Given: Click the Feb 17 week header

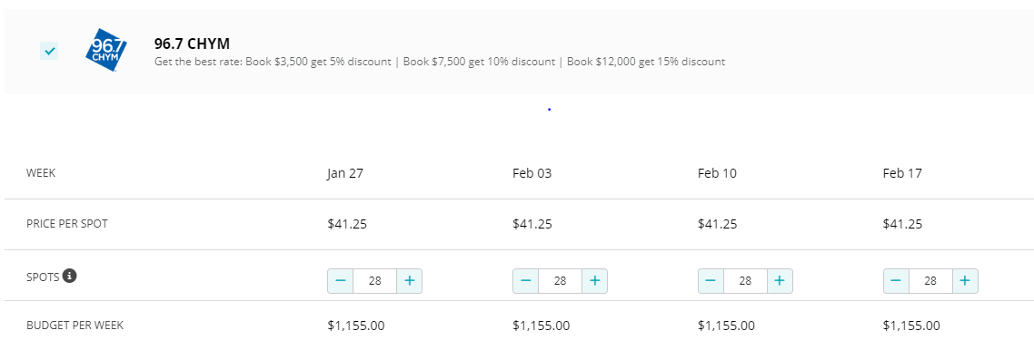Looking at the screenshot, I should (x=902, y=174).
